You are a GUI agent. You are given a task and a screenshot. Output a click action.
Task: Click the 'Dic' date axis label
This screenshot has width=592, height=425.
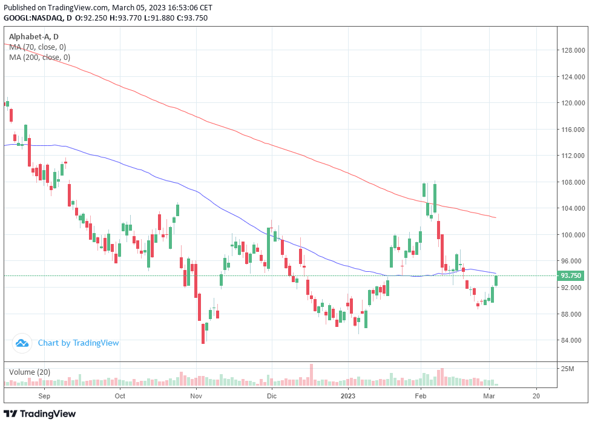(x=272, y=396)
